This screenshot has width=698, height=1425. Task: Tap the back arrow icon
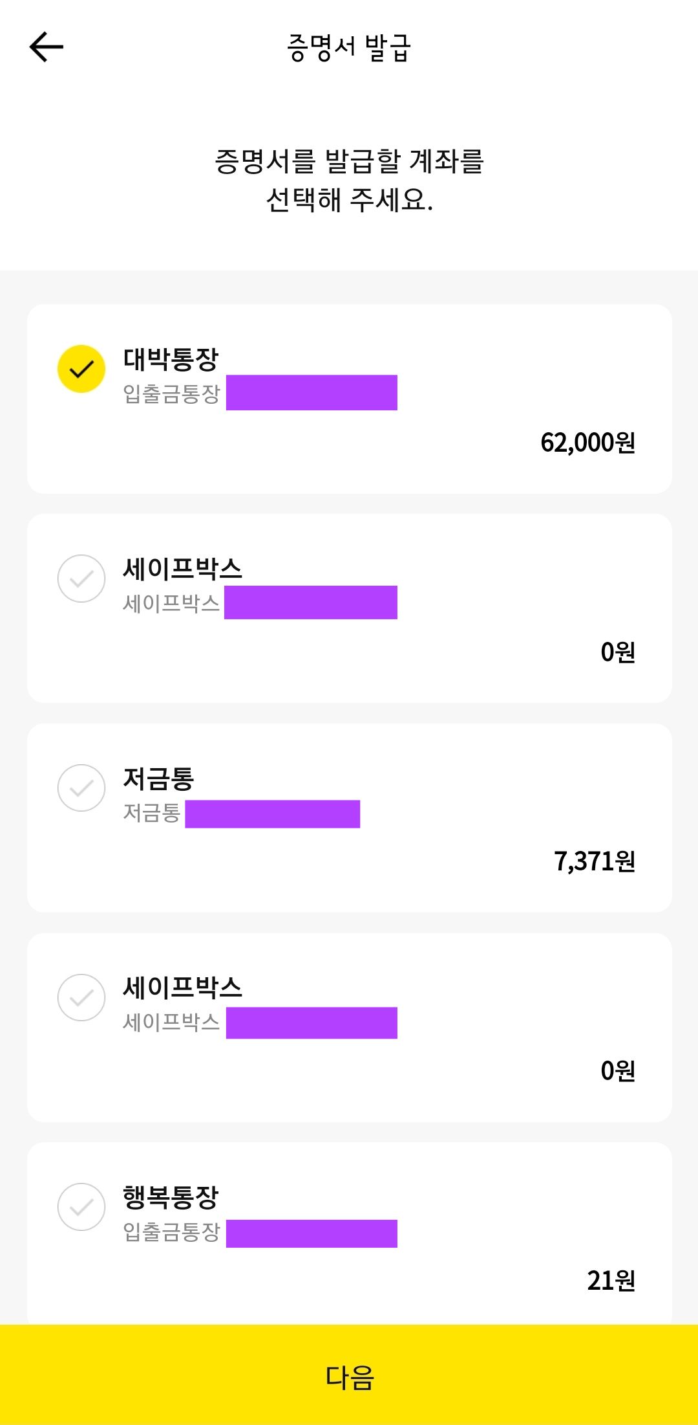[47, 47]
